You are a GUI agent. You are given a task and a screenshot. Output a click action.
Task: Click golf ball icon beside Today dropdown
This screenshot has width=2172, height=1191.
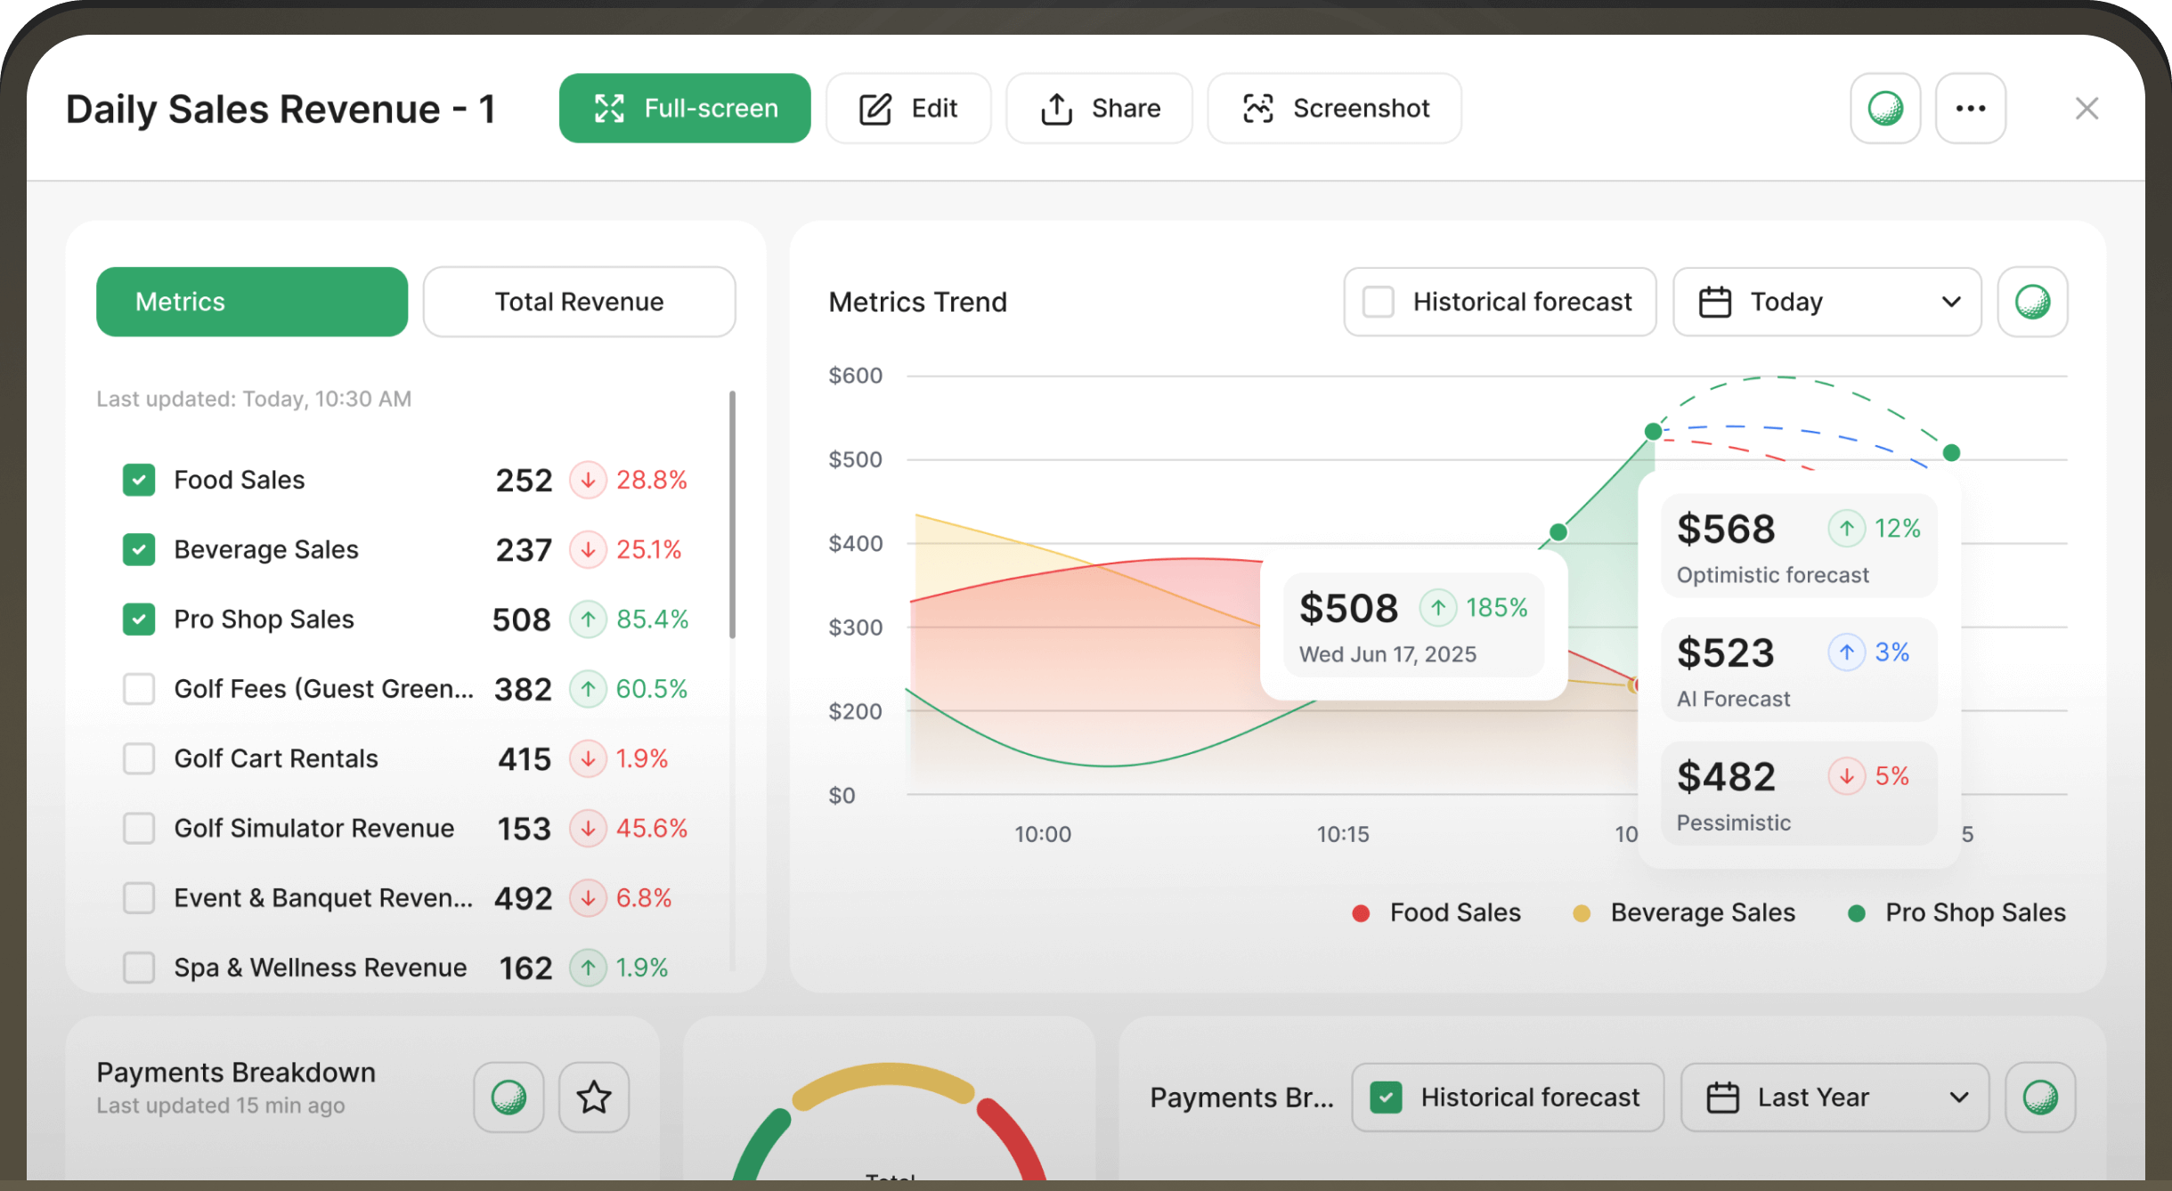(2031, 302)
